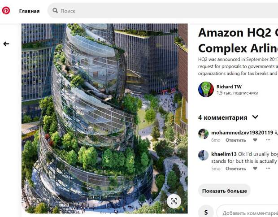
Task: Click the Поиск search field
Action: click(163, 10)
